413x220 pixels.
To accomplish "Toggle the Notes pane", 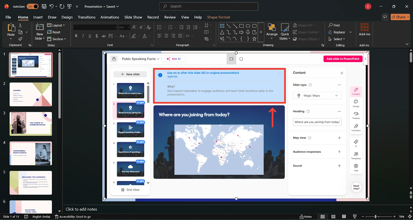I will [306, 217].
